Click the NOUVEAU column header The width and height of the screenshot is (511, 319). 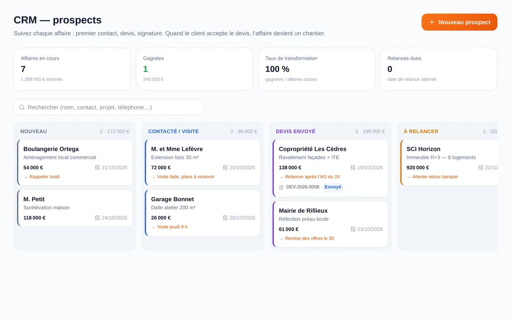[x=34, y=131]
